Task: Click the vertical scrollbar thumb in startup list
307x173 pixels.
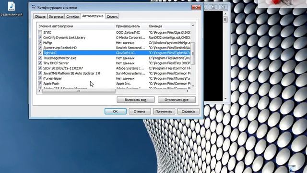Action: click(193, 53)
